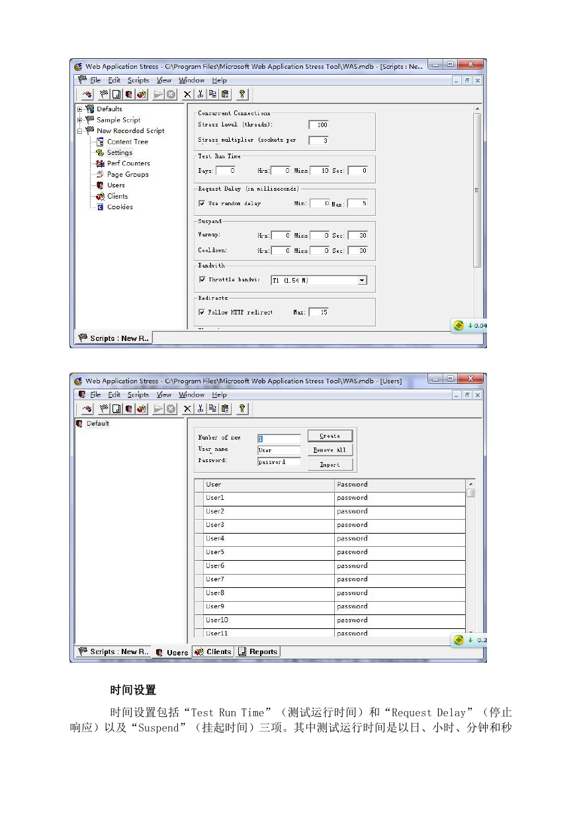
Task: Click first toolbar icon in Scripts window
Action: (x=87, y=94)
